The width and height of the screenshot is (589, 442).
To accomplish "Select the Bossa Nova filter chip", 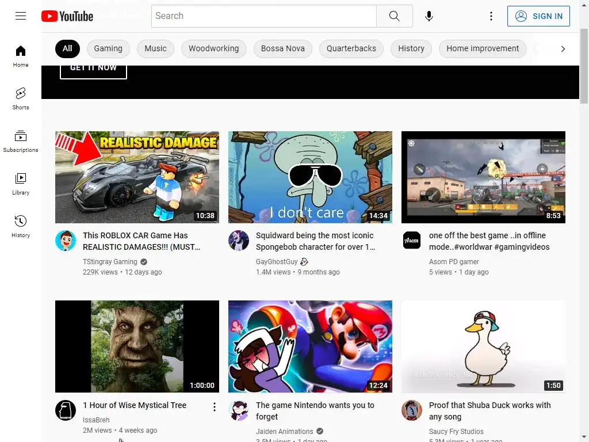I will (x=283, y=49).
